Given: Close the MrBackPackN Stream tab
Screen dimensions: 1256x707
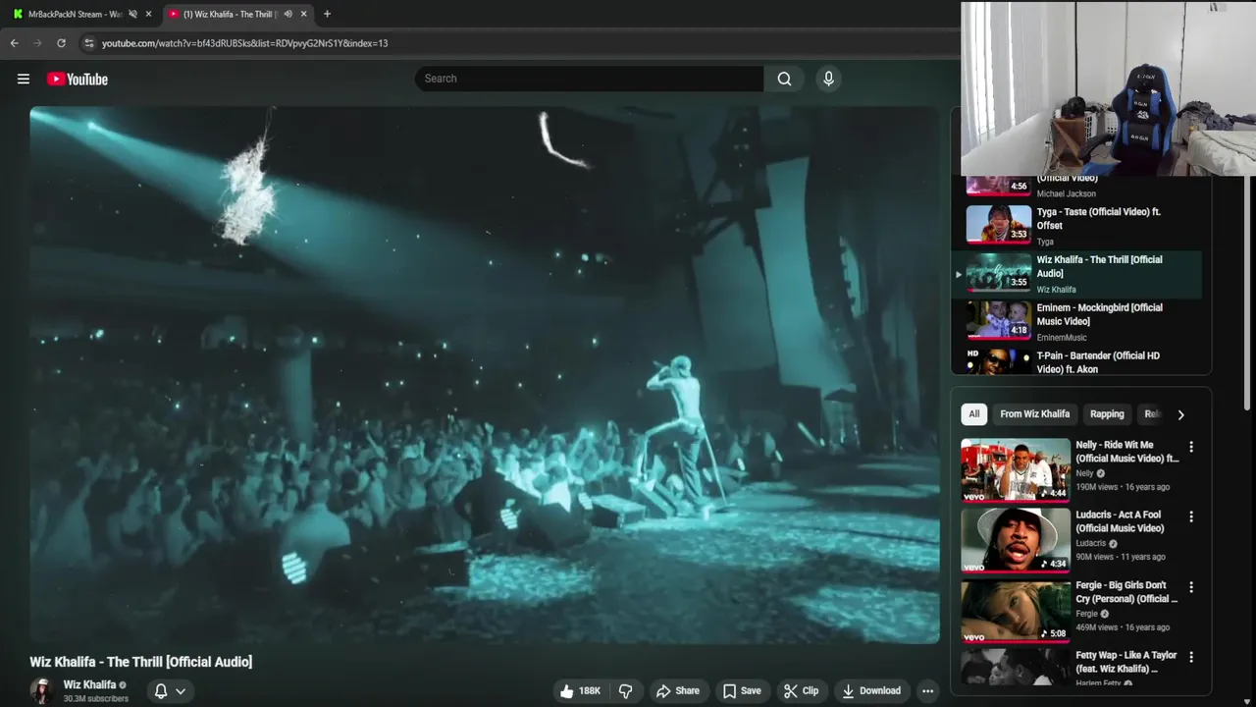Looking at the screenshot, I should click(x=149, y=14).
